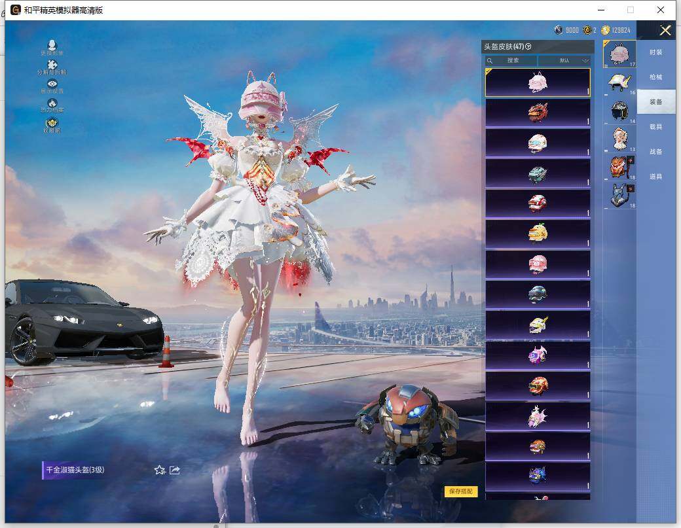Choose the red dragon helmet skin in list
The image size is (681, 528).
coord(538,113)
